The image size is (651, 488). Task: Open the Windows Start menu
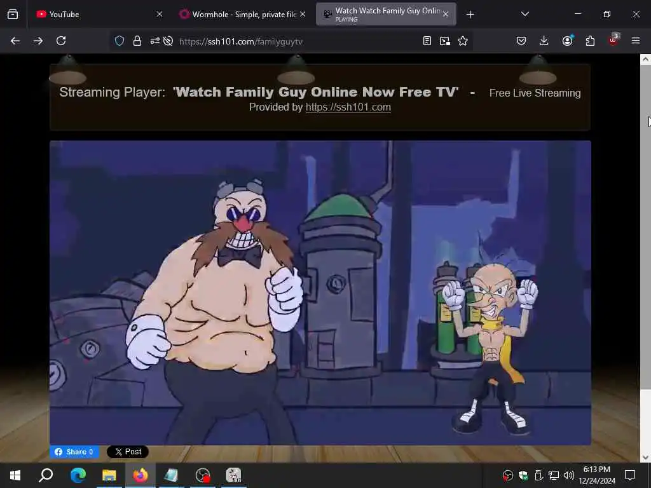15,475
